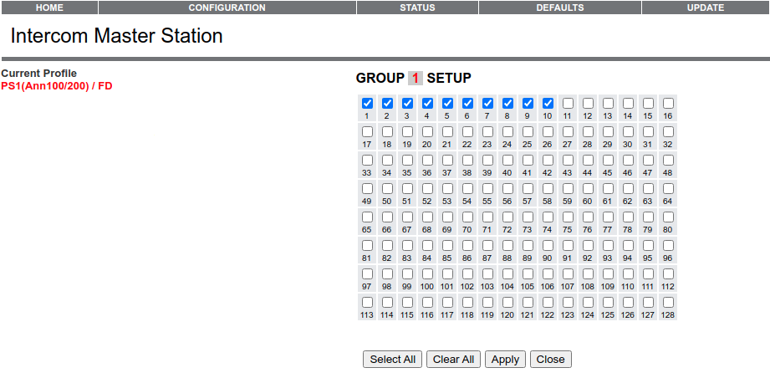Go to the STATUS menu tab
Viewport: 770px width, 378px height.
click(417, 8)
